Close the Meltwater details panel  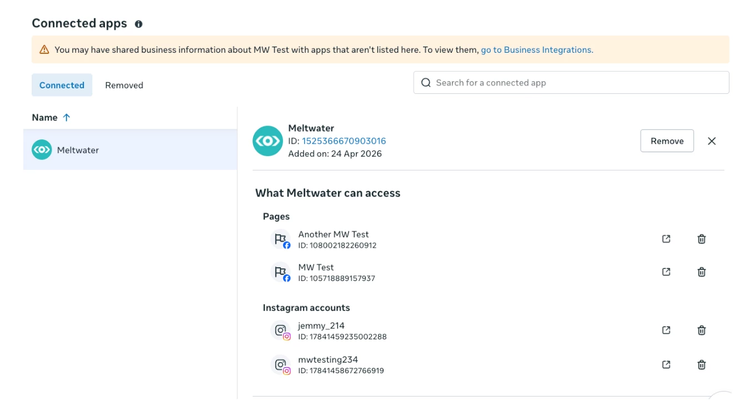(x=712, y=141)
